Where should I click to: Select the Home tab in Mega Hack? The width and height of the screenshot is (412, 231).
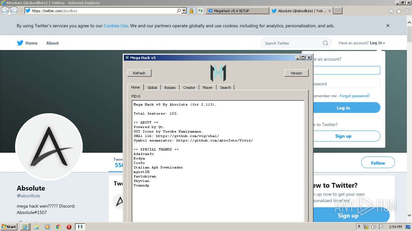136,87
